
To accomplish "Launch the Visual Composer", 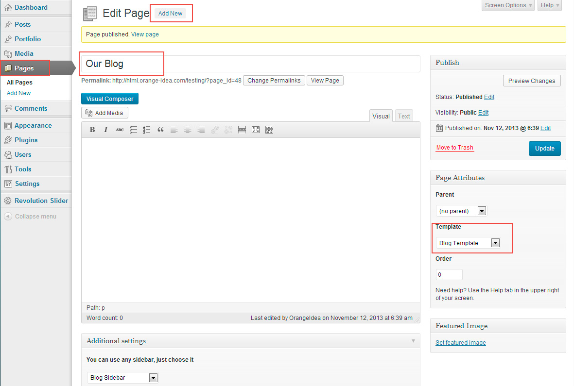I will [110, 99].
